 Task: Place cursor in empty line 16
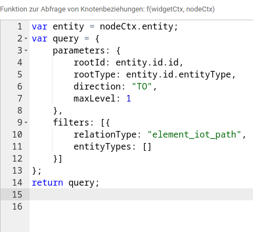141,206
